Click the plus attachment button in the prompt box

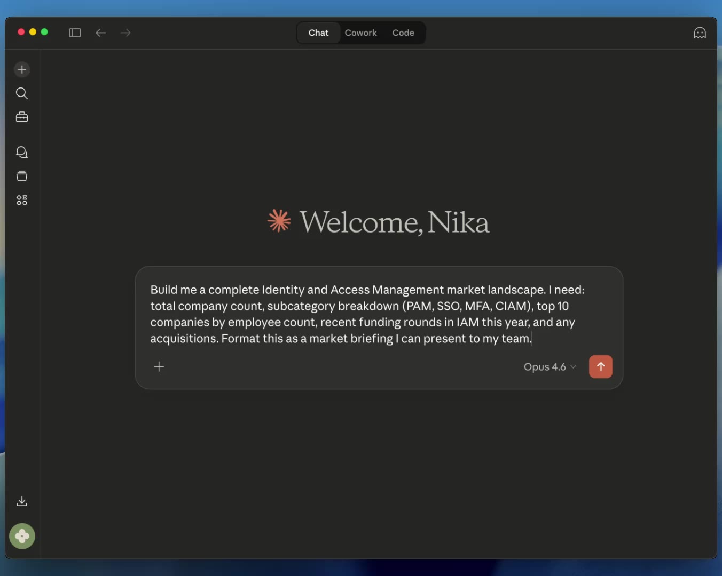(159, 367)
